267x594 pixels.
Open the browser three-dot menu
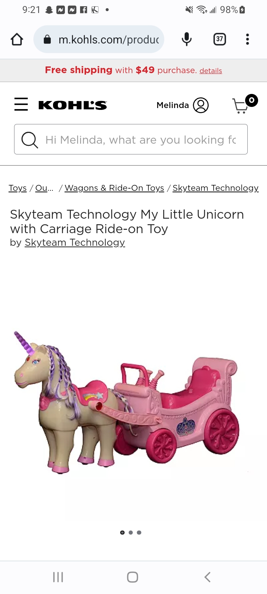click(x=247, y=39)
